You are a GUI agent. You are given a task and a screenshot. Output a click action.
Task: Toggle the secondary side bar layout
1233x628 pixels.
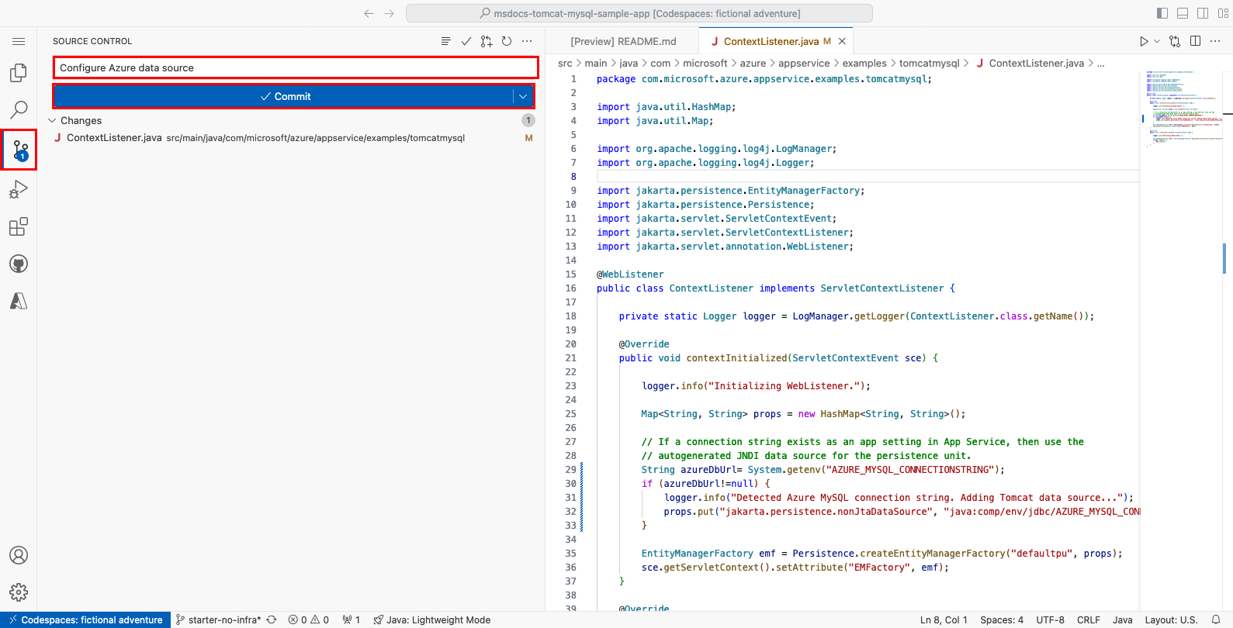point(1203,13)
